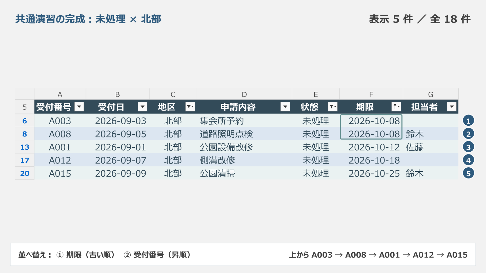Select column B header
The height and width of the screenshot is (273, 486).
pyautogui.click(x=117, y=94)
